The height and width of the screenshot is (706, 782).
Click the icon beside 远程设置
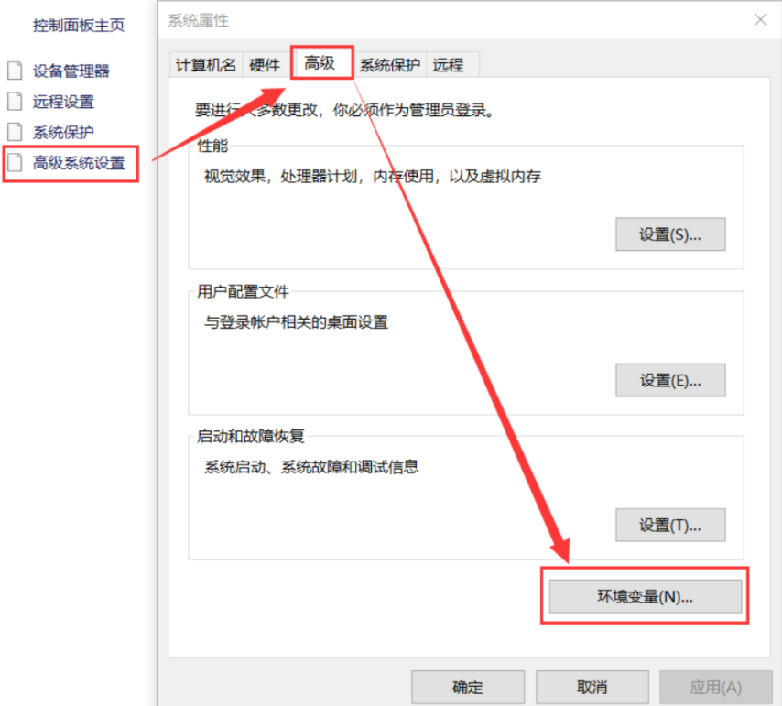(15, 101)
